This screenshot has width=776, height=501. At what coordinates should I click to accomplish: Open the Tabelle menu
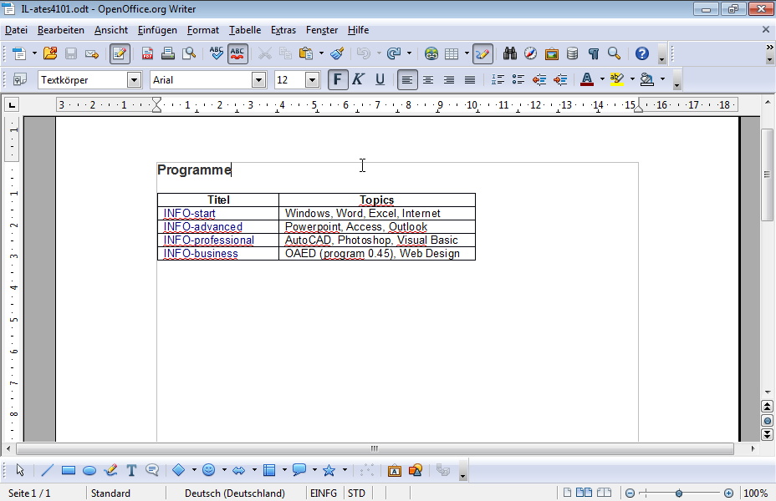tap(245, 30)
